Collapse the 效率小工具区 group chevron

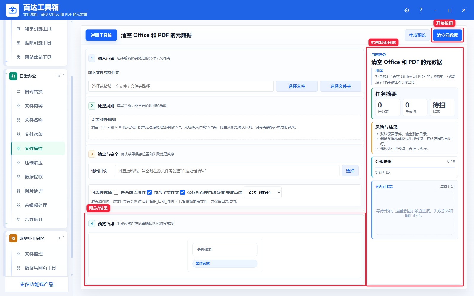[x=63, y=237]
